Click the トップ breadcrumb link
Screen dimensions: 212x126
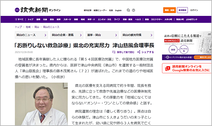18,27
